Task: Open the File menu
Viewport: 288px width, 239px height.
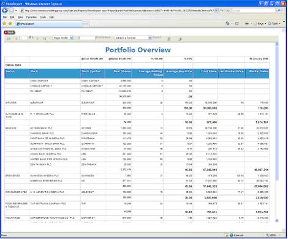Action: pyautogui.click(x=5, y=17)
